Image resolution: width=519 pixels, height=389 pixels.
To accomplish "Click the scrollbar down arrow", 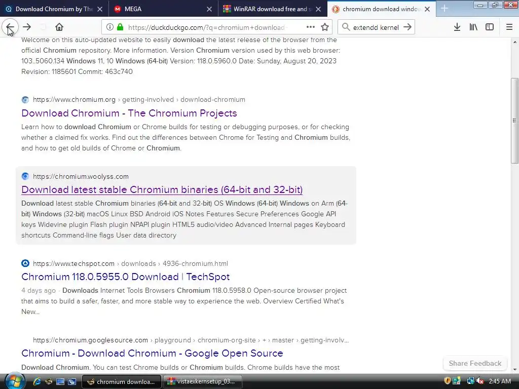I will tap(515, 369).
